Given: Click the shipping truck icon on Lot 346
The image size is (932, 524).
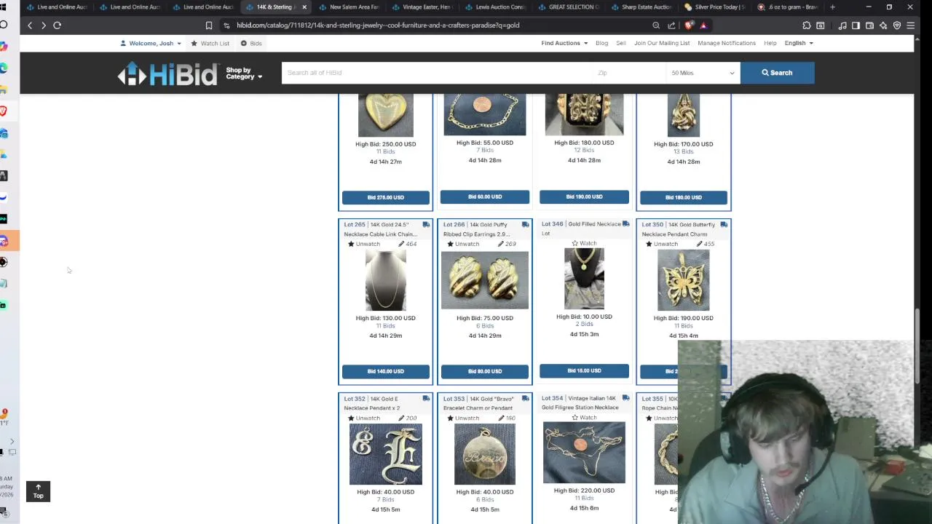Looking at the screenshot, I should pyautogui.click(x=625, y=224).
